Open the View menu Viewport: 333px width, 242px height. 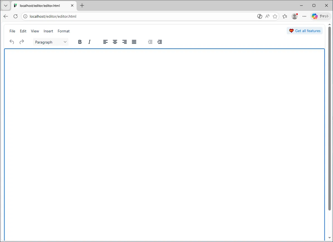coord(35,31)
